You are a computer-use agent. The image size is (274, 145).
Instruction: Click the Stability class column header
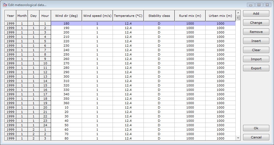(x=159, y=16)
